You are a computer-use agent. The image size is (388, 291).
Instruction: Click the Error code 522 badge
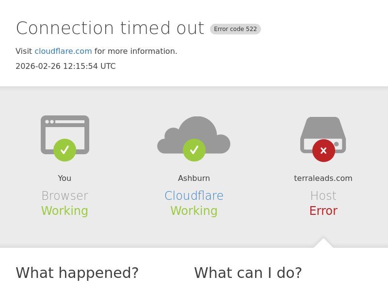pyautogui.click(x=235, y=29)
